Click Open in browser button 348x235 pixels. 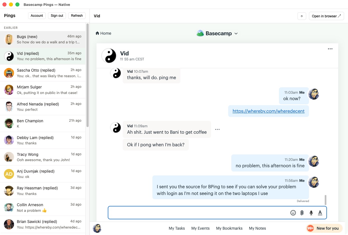pyautogui.click(x=326, y=16)
